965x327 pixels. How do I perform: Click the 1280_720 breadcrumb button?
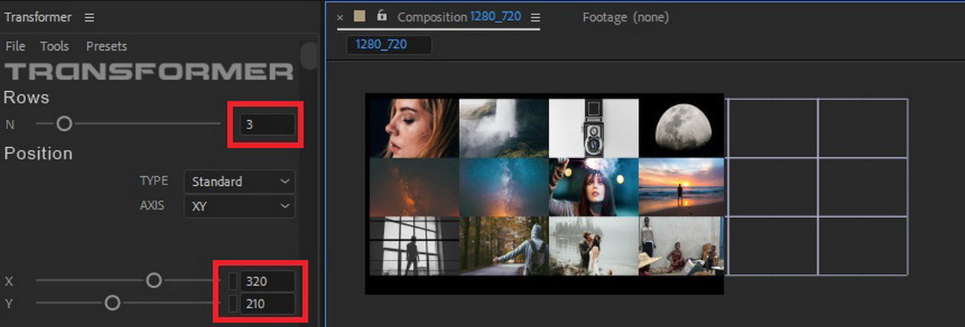pyautogui.click(x=388, y=44)
